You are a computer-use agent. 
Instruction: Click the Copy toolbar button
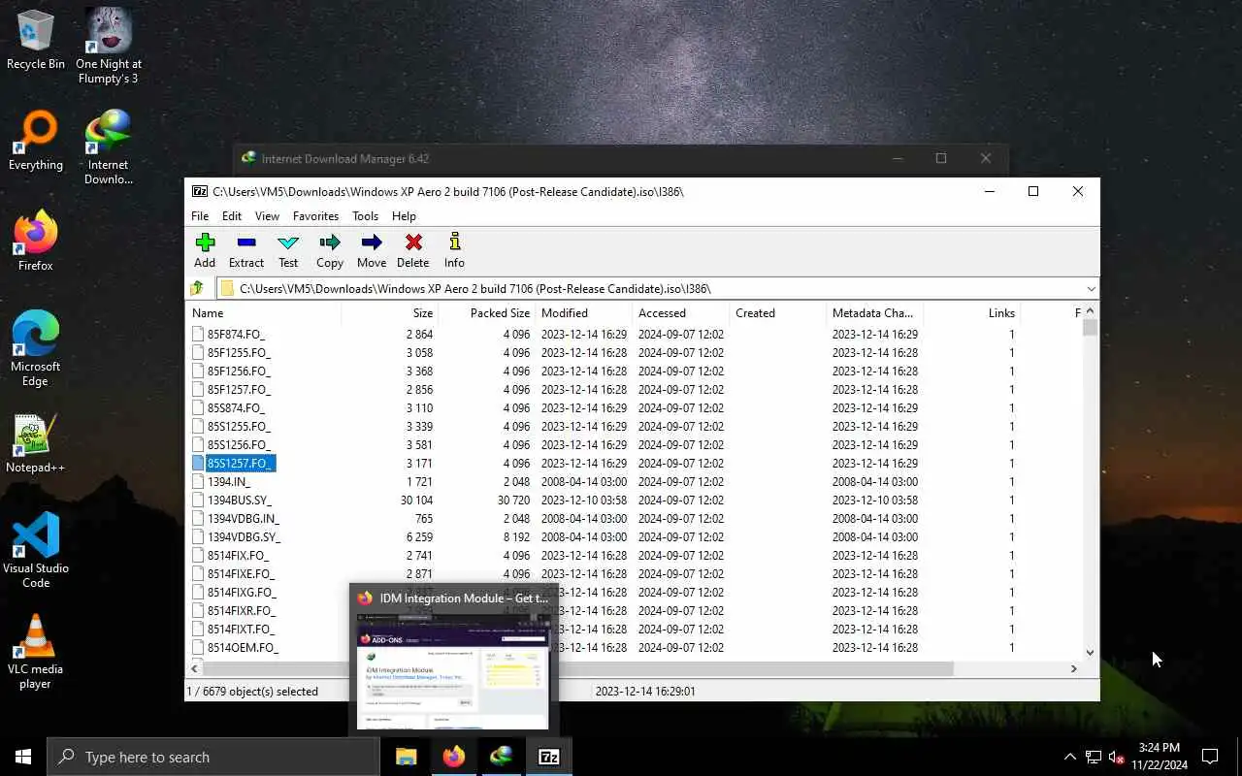330,250
